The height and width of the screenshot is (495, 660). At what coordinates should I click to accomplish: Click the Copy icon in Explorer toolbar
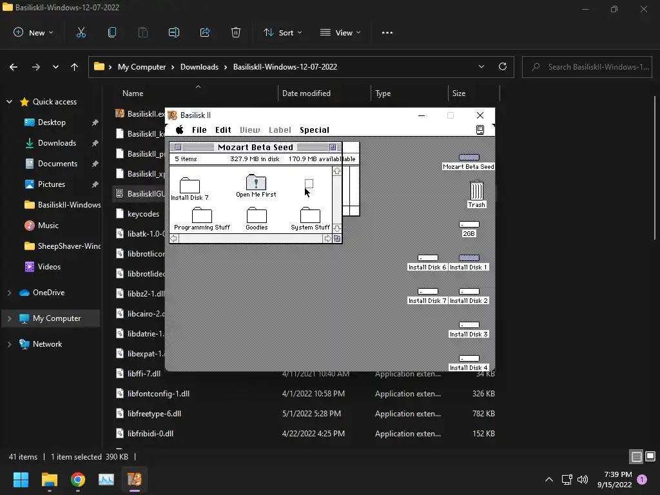(x=112, y=32)
